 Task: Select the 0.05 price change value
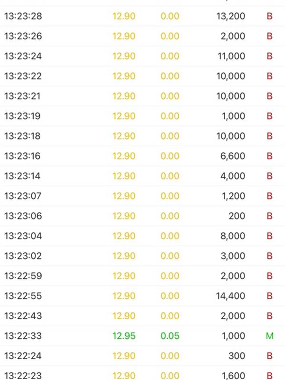point(170,336)
